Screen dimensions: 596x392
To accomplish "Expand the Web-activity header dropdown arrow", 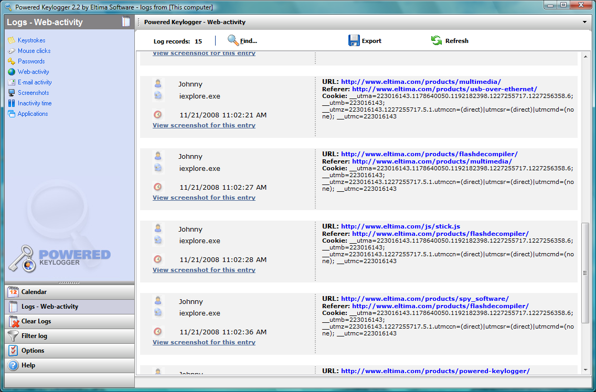I will (584, 22).
